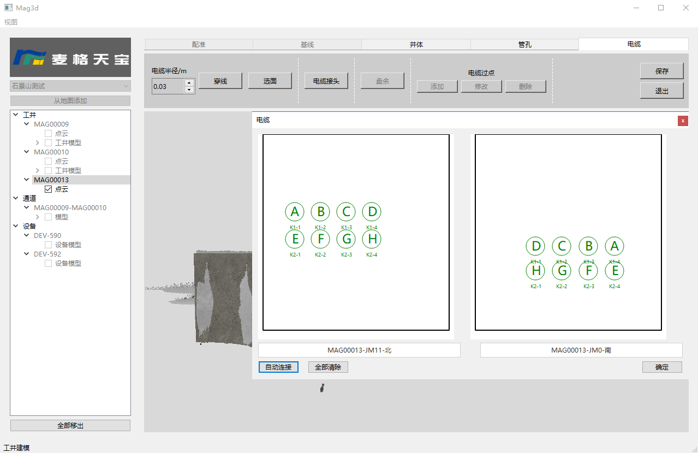Enable 设备模型 checkbox under DEV-590
The height and width of the screenshot is (453, 698).
coord(49,245)
